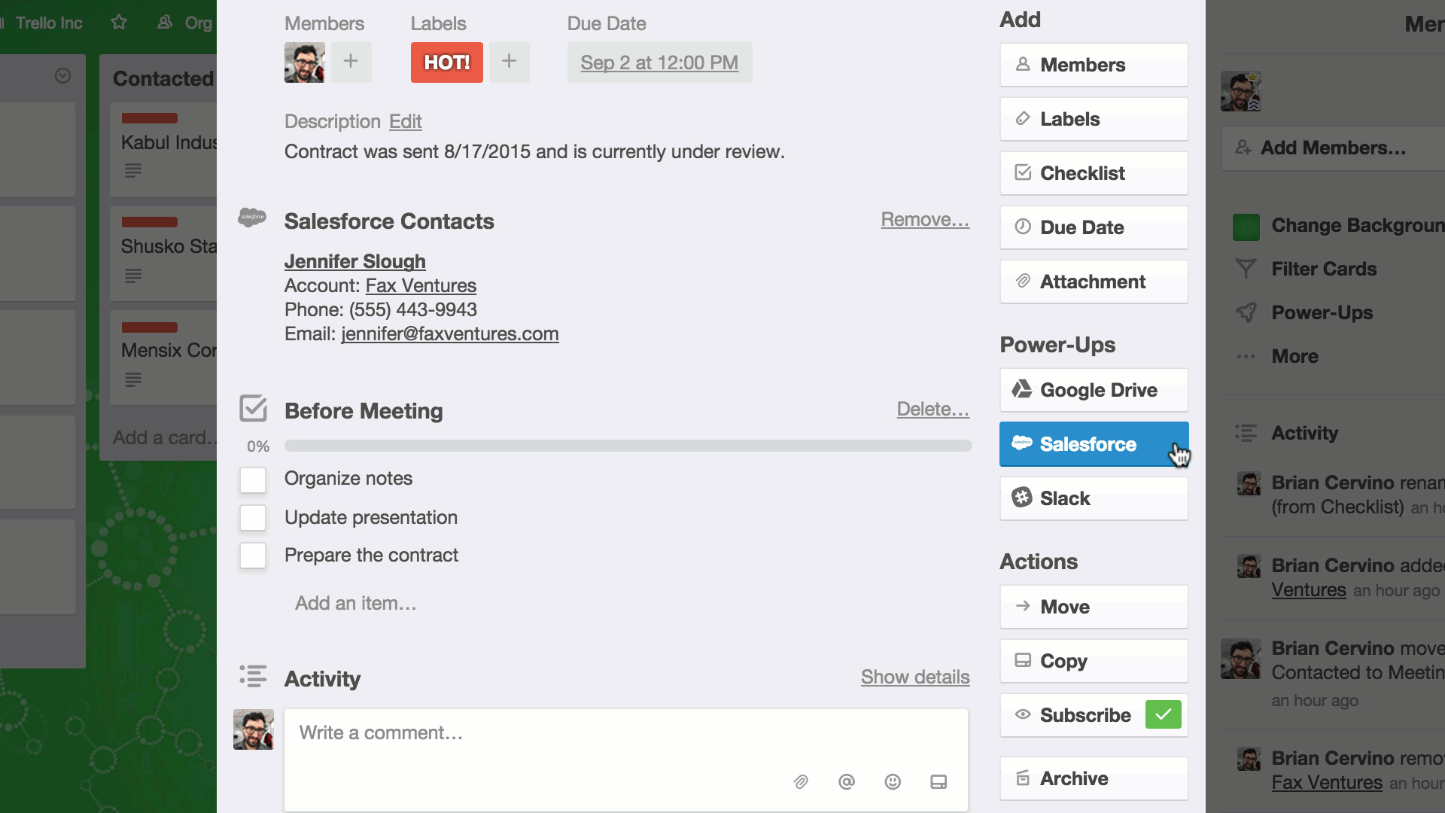This screenshot has width=1445, height=813.
Task: Insert an emoji with the smiley icon
Action: click(x=893, y=781)
